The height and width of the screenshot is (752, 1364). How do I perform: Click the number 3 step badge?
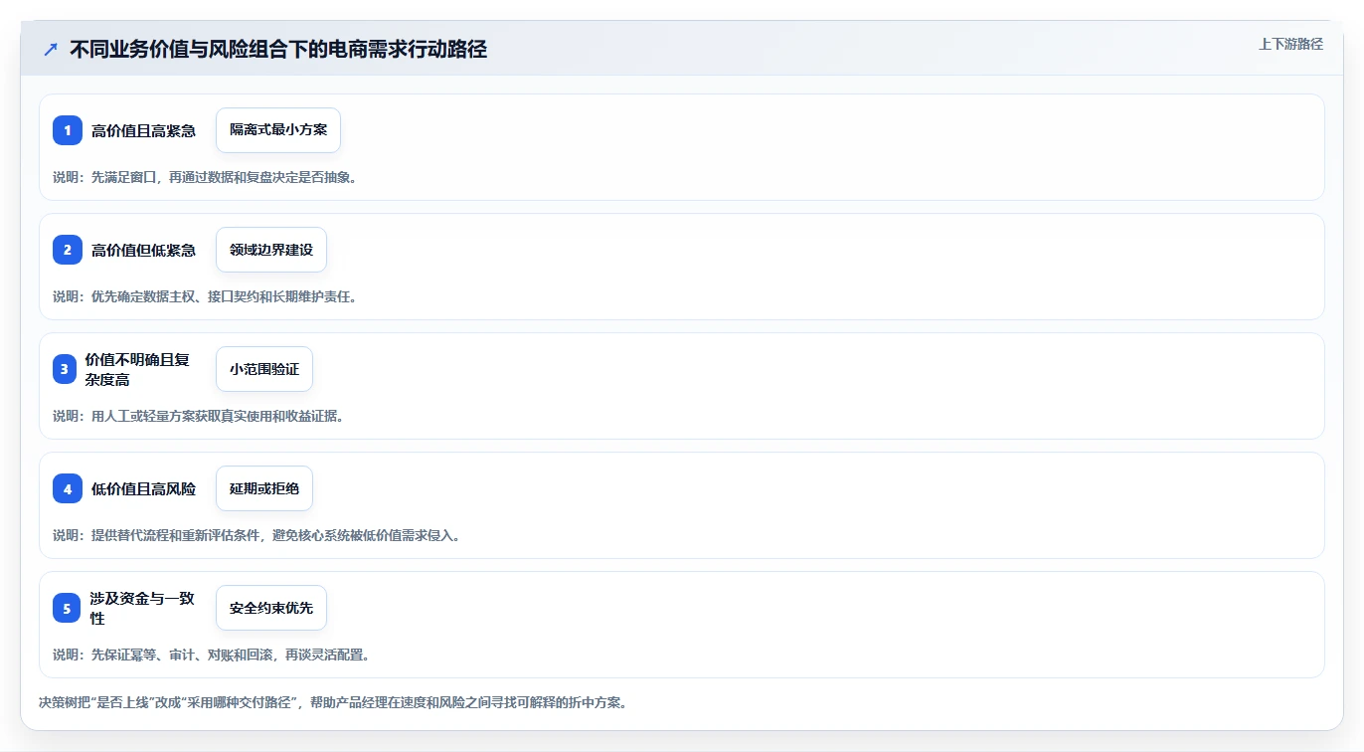pyautogui.click(x=65, y=369)
